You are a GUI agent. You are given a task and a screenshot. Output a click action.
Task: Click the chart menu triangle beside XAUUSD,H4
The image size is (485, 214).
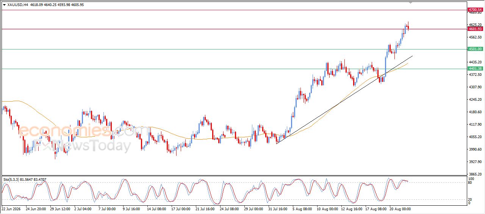click(x=4, y=5)
